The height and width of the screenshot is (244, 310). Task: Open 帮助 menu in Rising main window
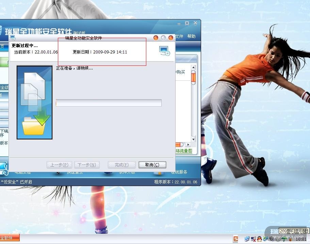click(191, 36)
